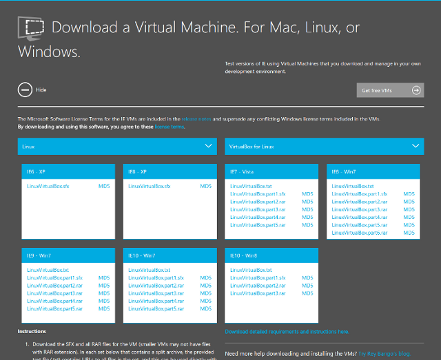Screen dimensions: 441x360
Task: Download IE7 - Vista part1.sfx
Action: tap(258, 194)
